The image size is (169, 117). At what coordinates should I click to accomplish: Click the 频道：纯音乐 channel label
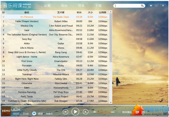[45, 114]
